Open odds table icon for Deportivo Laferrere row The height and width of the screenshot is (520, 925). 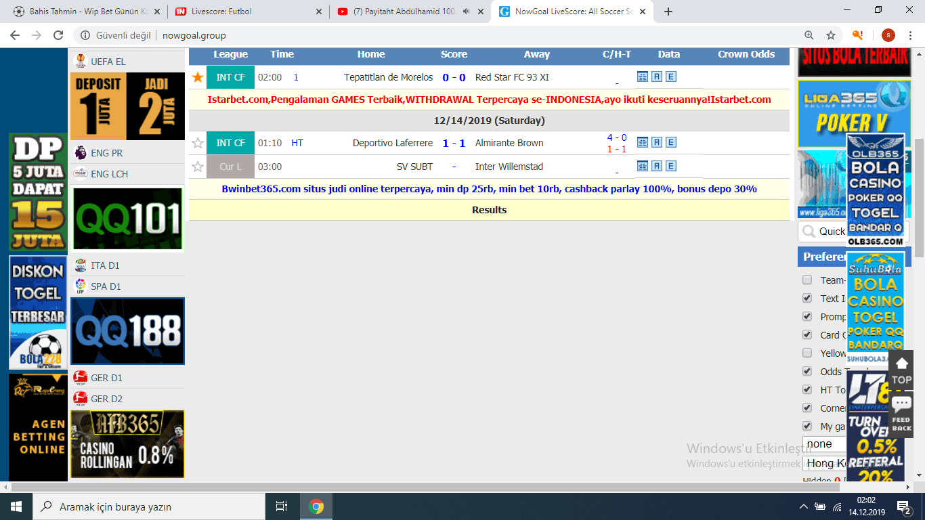coord(643,142)
